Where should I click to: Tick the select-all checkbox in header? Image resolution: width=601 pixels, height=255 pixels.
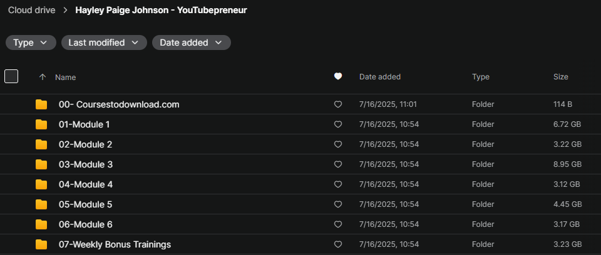pyautogui.click(x=11, y=76)
